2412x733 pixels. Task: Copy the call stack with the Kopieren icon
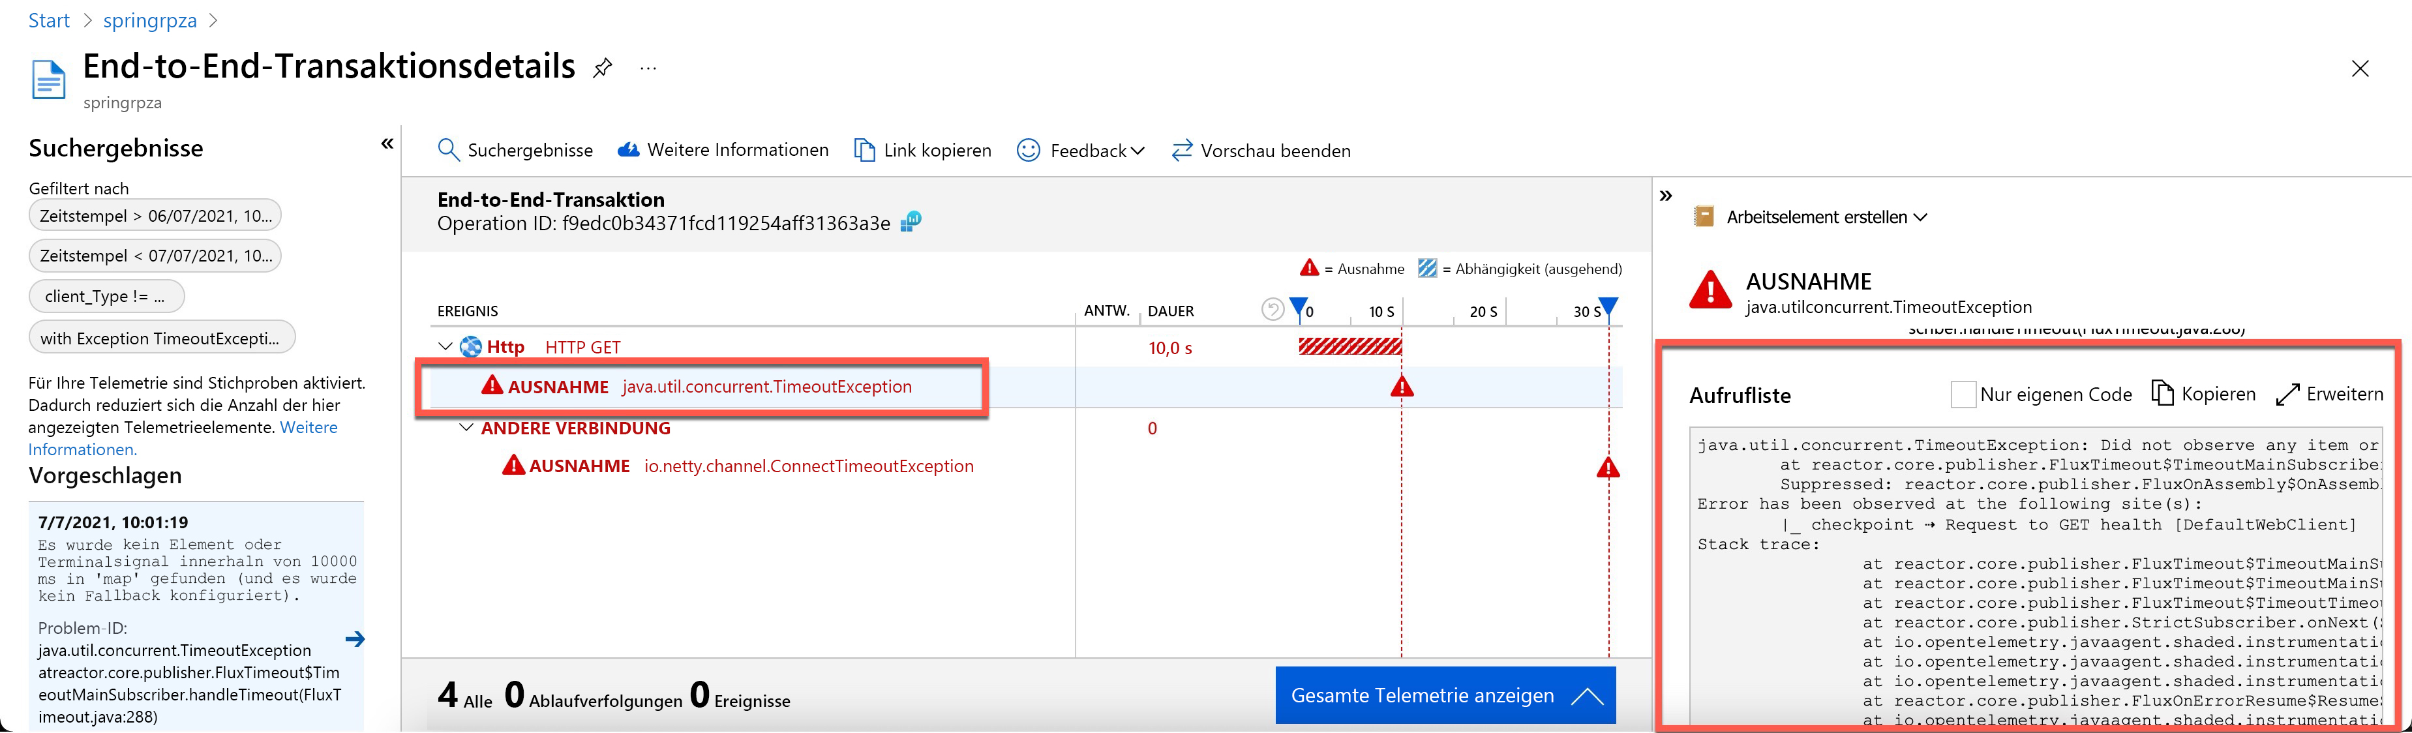tap(2163, 394)
